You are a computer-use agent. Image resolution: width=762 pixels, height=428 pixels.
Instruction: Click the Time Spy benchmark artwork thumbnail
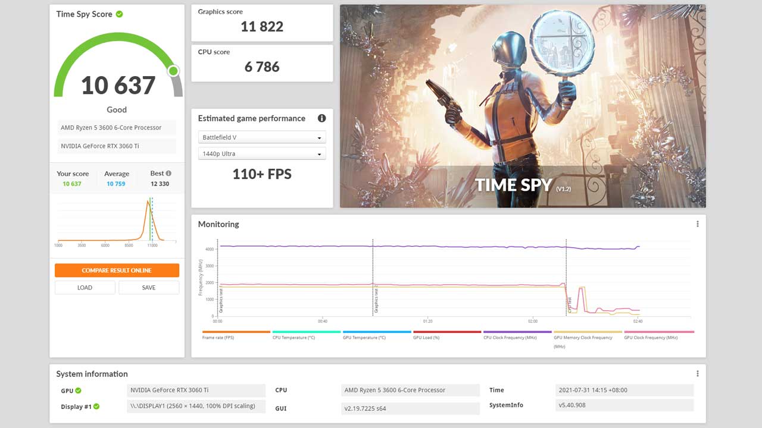coord(523,106)
